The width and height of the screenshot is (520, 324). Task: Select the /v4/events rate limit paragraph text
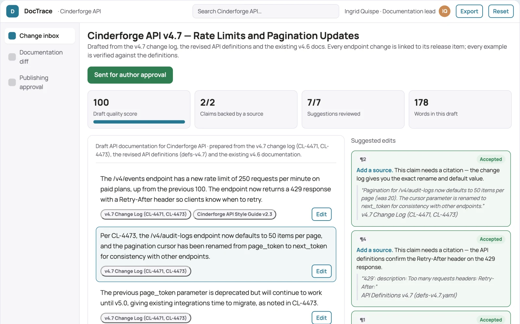(215, 189)
